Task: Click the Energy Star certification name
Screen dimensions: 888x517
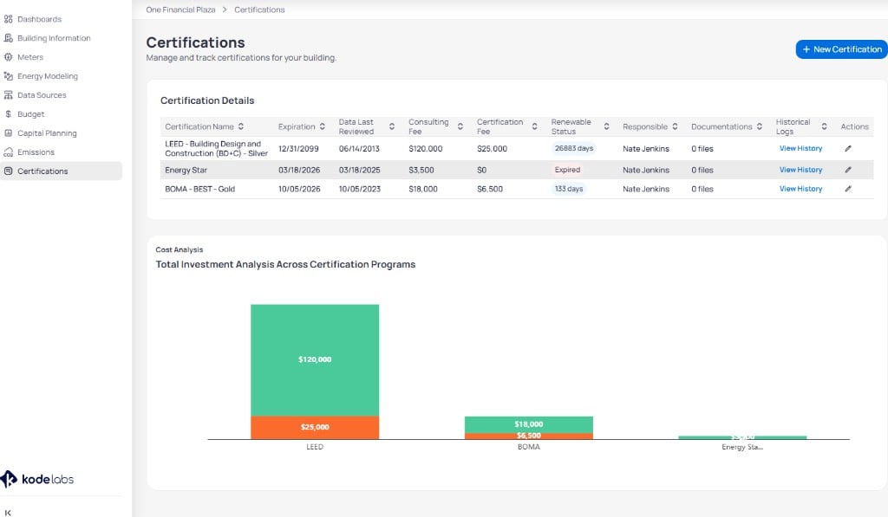Action: coord(186,170)
